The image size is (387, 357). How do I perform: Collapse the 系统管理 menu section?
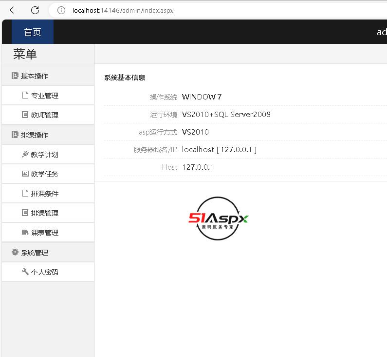point(48,253)
